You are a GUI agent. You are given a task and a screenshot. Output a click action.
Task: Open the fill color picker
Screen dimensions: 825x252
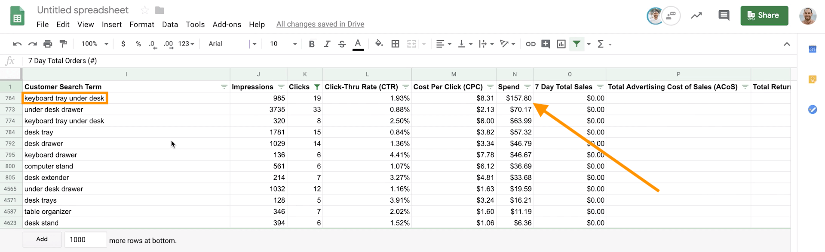(379, 44)
